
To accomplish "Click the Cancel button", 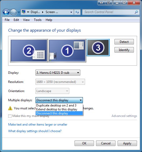I will click(x=106, y=143).
